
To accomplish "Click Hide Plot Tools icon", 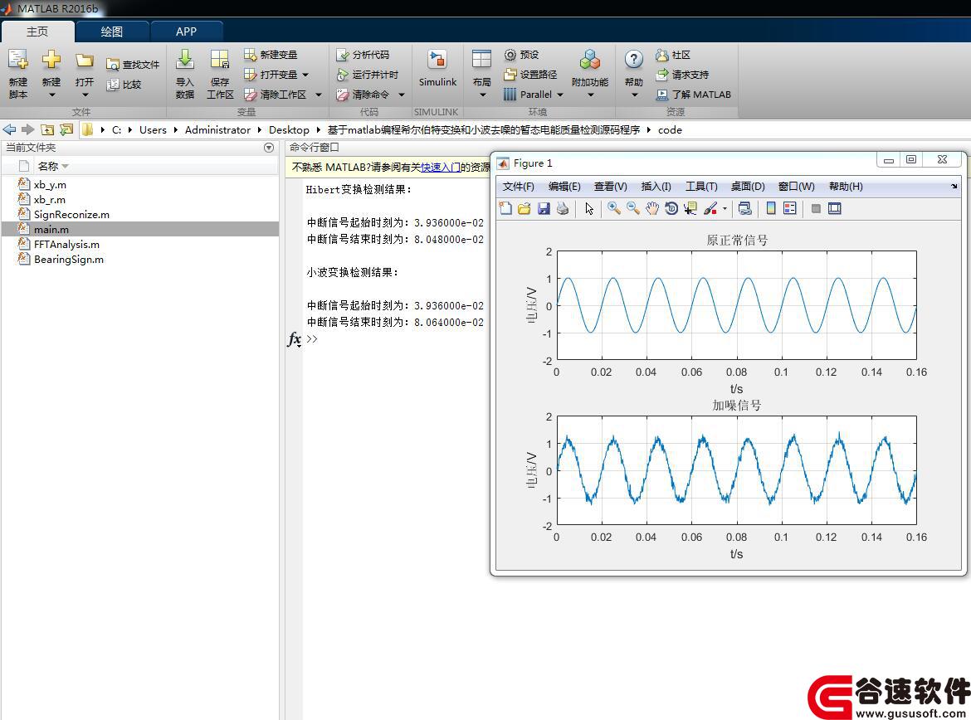I will pos(816,209).
